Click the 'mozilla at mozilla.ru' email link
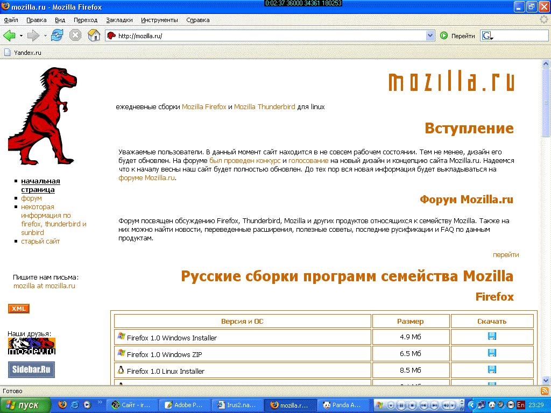The height and width of the screenshot is (413, 551). point(44,286)
